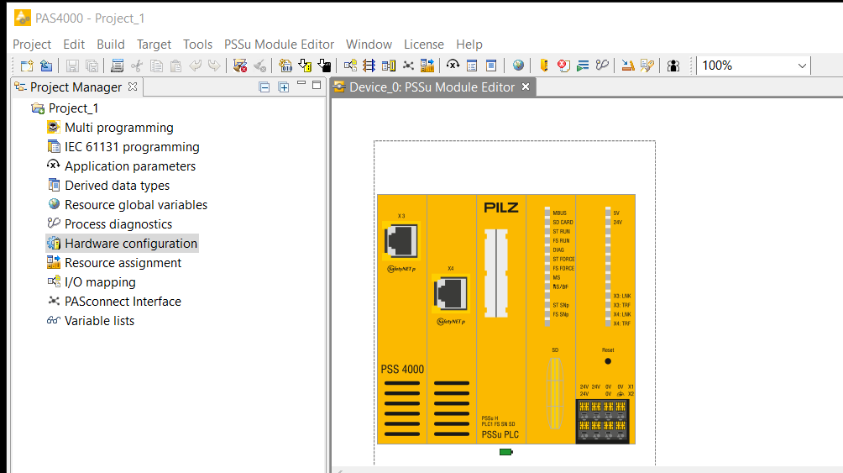Expand all in Project Manager
Image resolution: width=843 pixels, height=473 pixels.
coord(283,87)
